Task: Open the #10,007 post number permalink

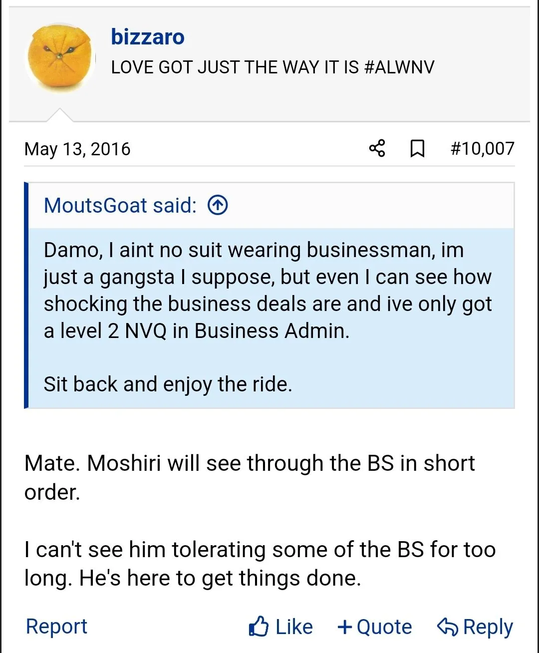Action: point(482,148)
